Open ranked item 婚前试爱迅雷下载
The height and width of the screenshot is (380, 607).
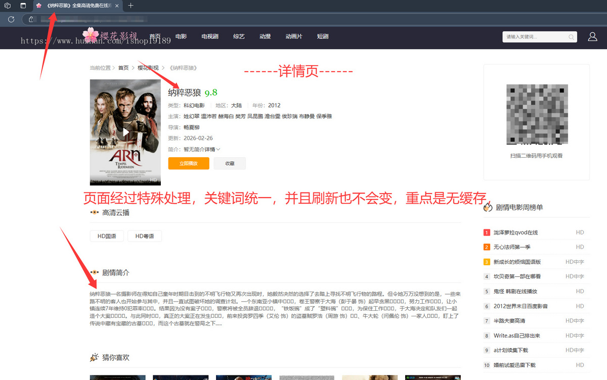(x=514, y=365)
